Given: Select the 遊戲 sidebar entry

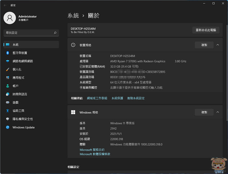Looking at the screenshot, I should (x=31, y=103).
